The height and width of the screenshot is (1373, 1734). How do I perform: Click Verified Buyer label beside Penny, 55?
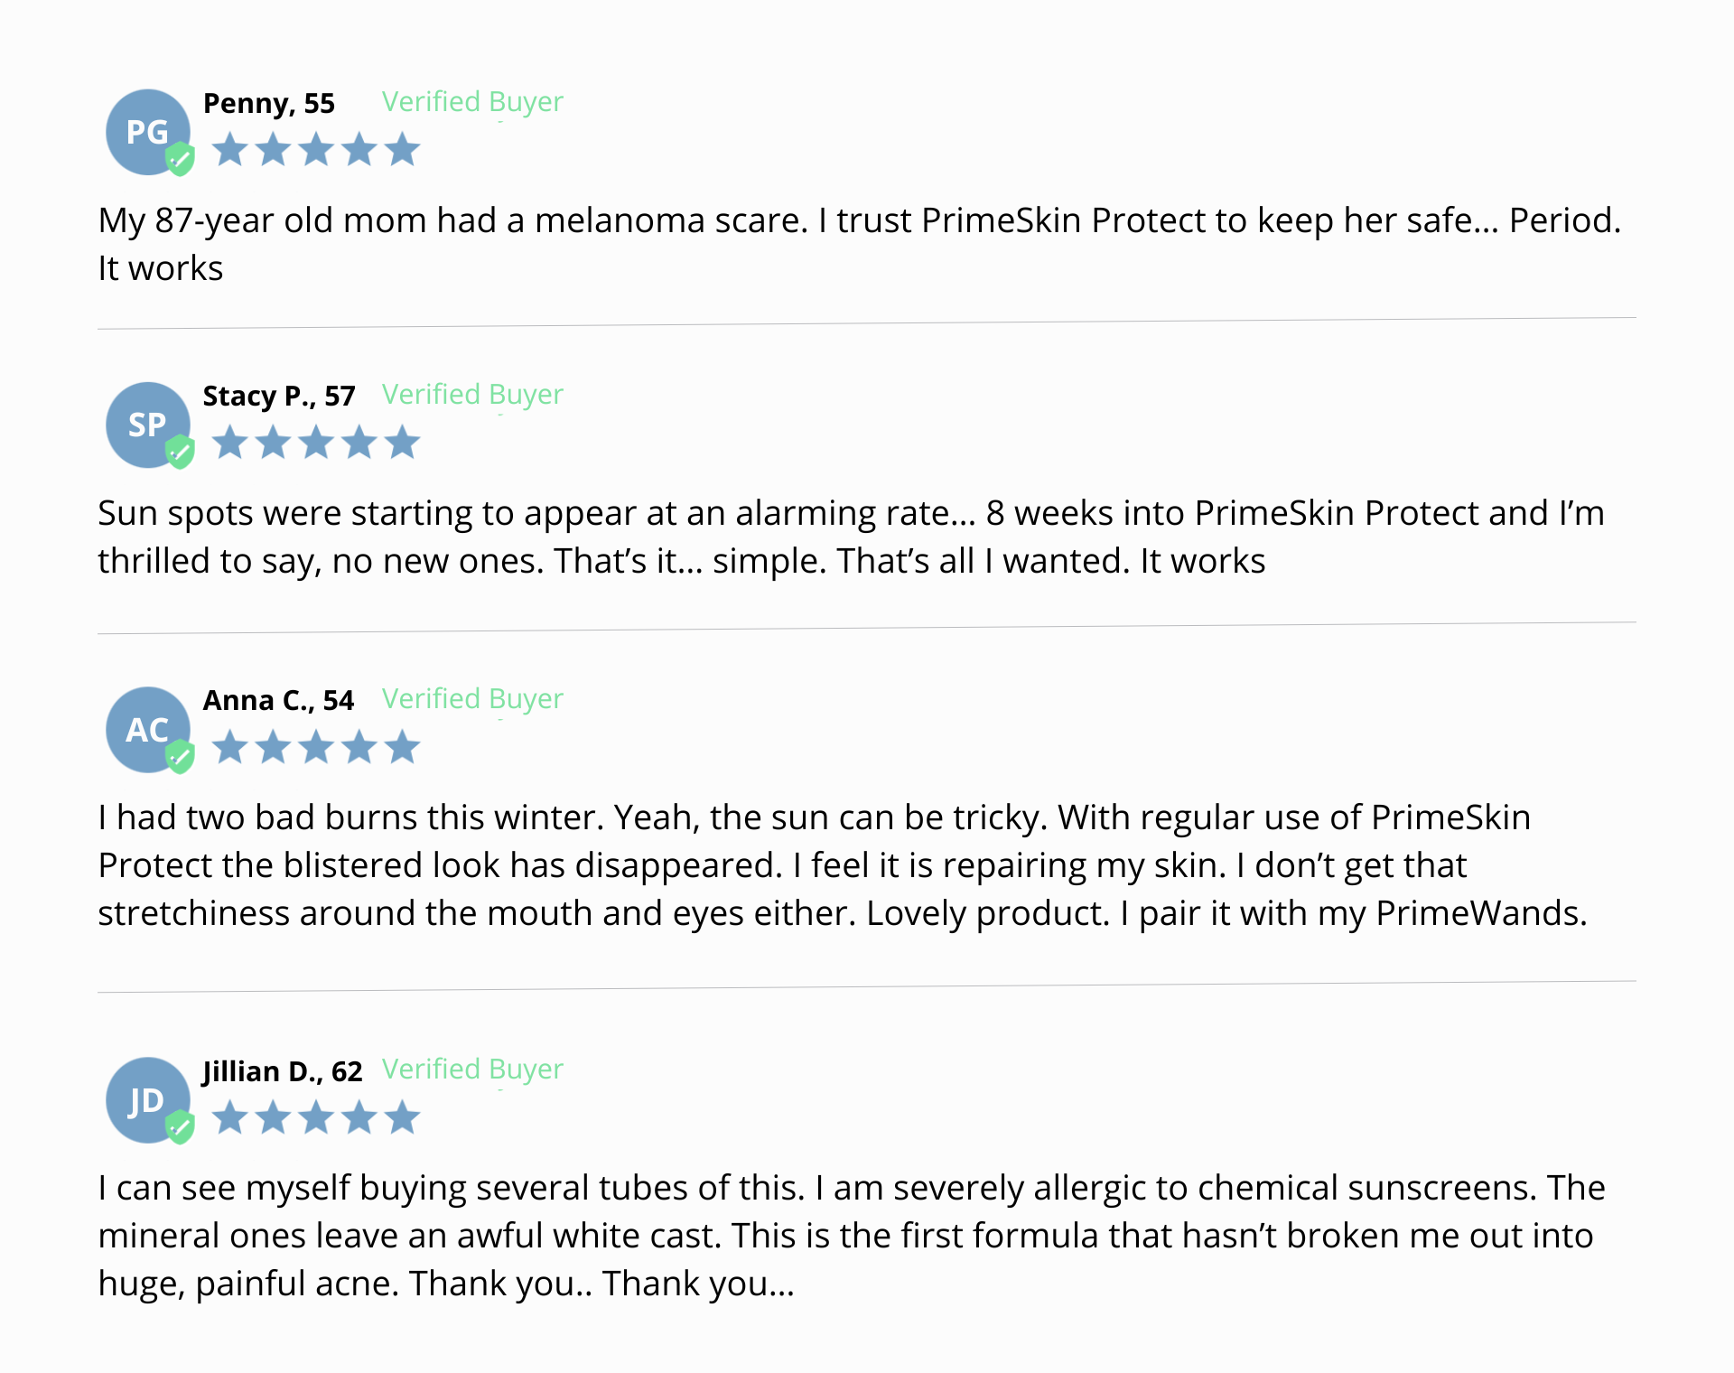472,102
